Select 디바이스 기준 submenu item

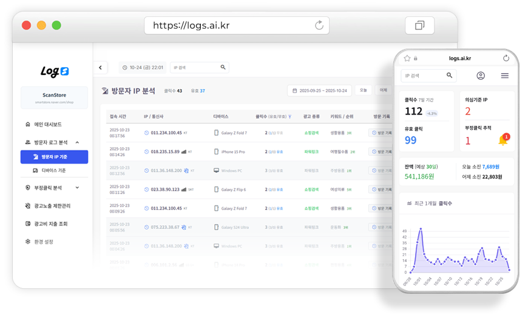tap(53, 171)
